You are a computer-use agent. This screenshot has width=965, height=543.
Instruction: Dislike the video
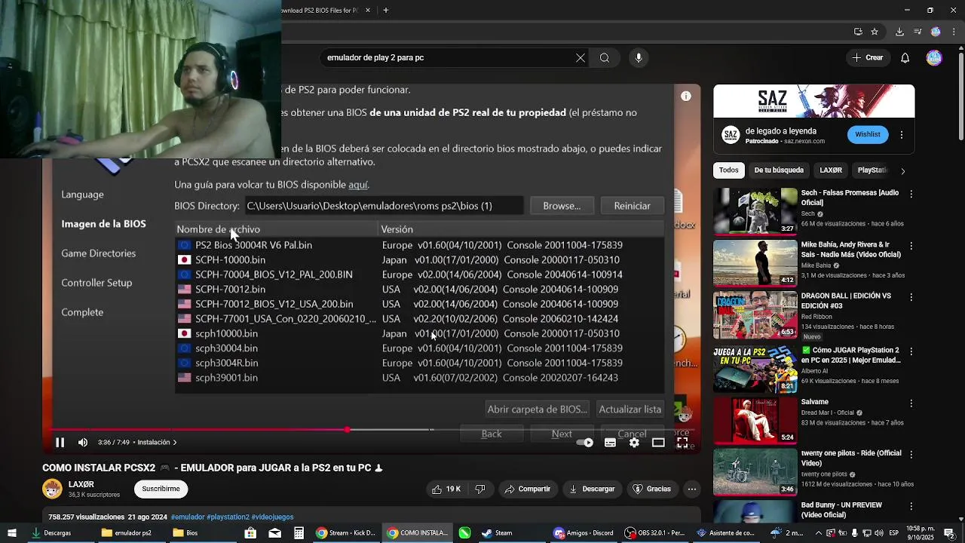[x=480, y=489]
